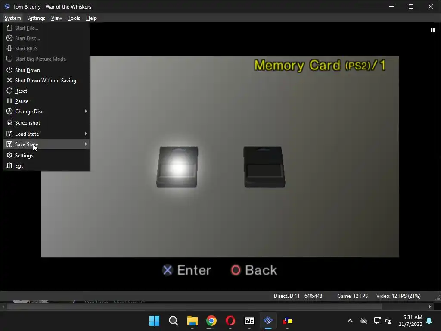Image resolution: width=441 pixels, height=331 pixels.
Task: Open taskbar Search magnifier
Action: (173, 321)
